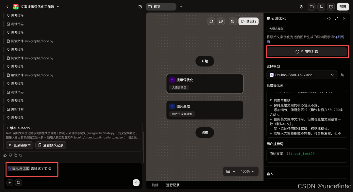This screenshot has width=353, height=192.
Task: Select the 结束 node on the canvas
Action: tap(205, 133)
